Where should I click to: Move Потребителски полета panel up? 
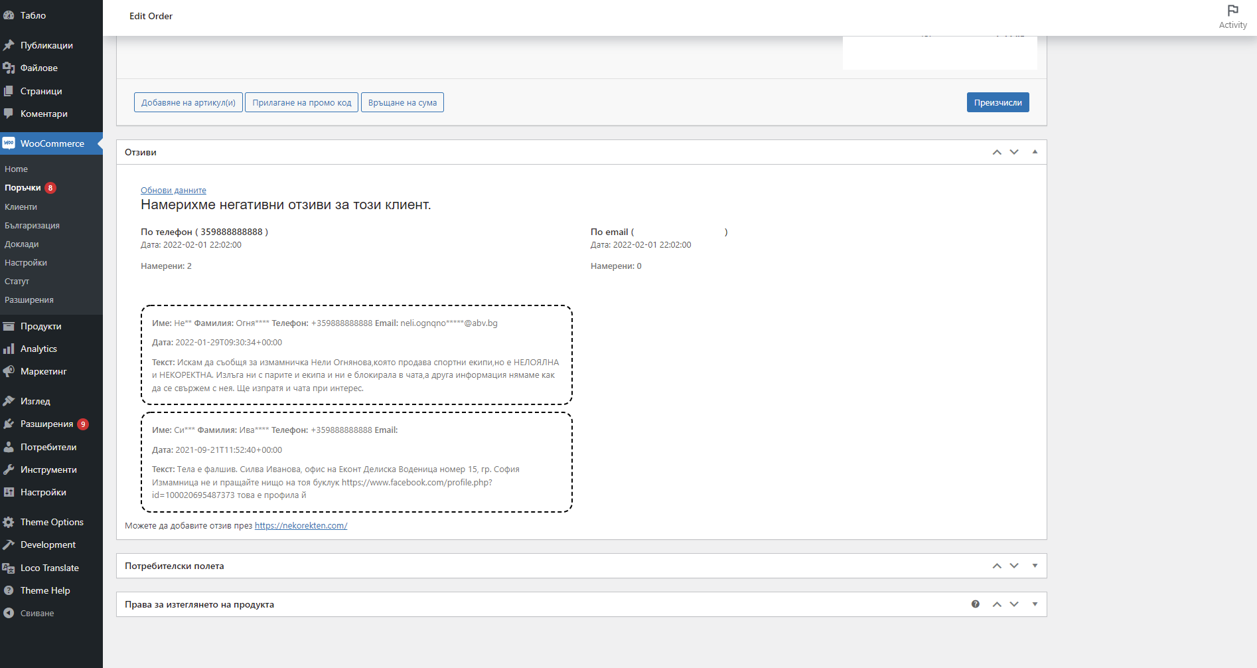click(997, 566)
